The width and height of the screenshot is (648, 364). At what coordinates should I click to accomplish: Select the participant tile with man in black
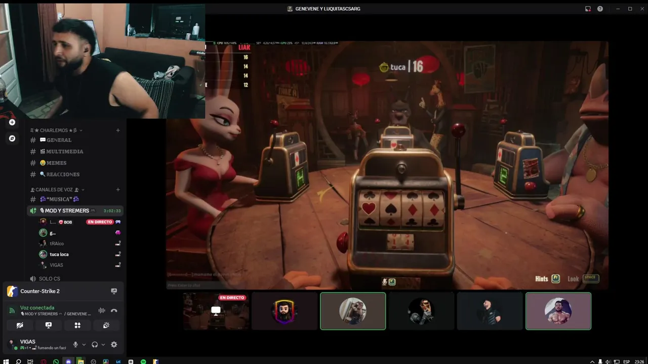coord(490,311)
